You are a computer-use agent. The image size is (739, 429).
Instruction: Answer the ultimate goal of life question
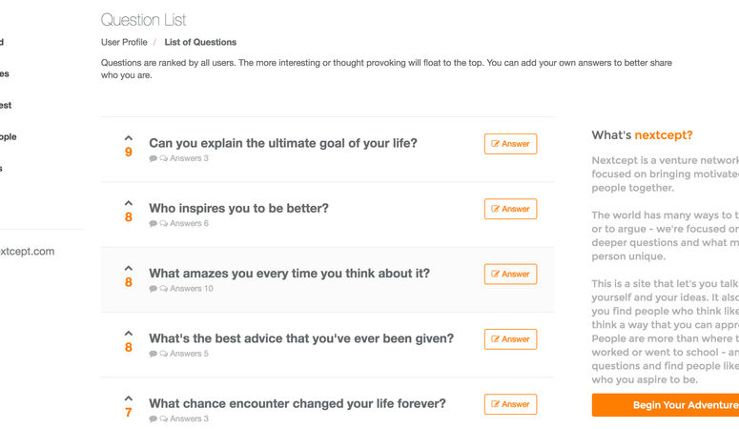tap(510, 144)
